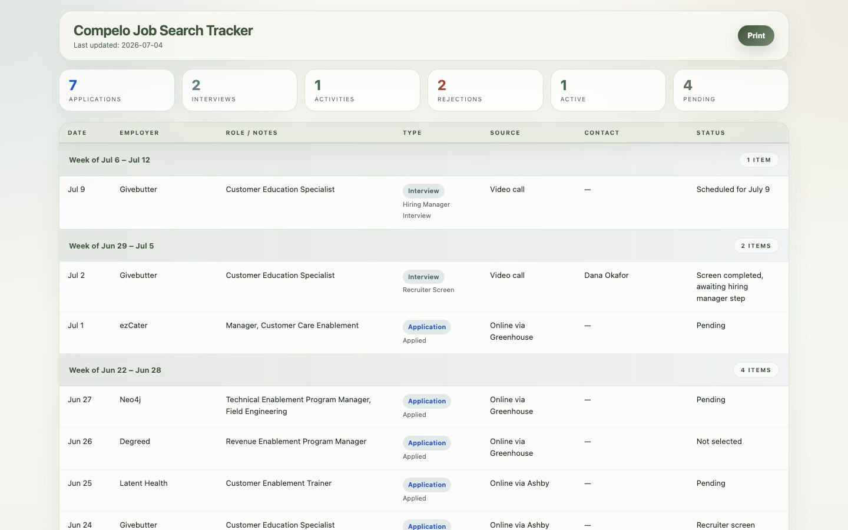
Task: Click 'Hiring Manager Interview' subtype text
Action: pos(426,210)
